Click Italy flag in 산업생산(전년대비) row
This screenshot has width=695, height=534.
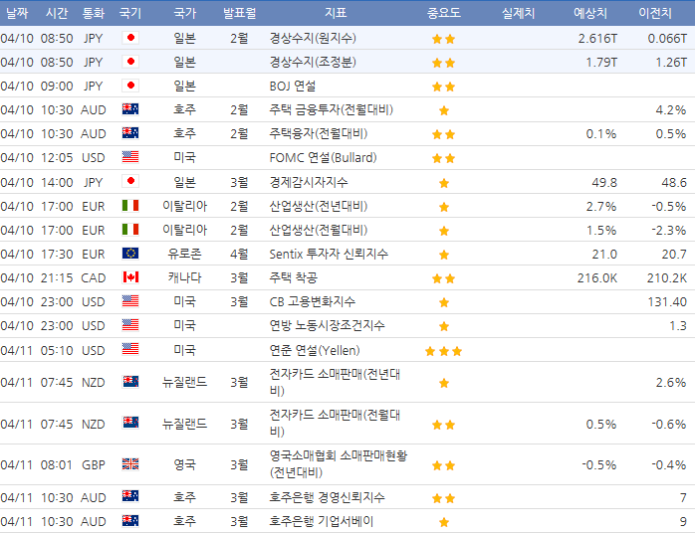[x=130, y=206]
